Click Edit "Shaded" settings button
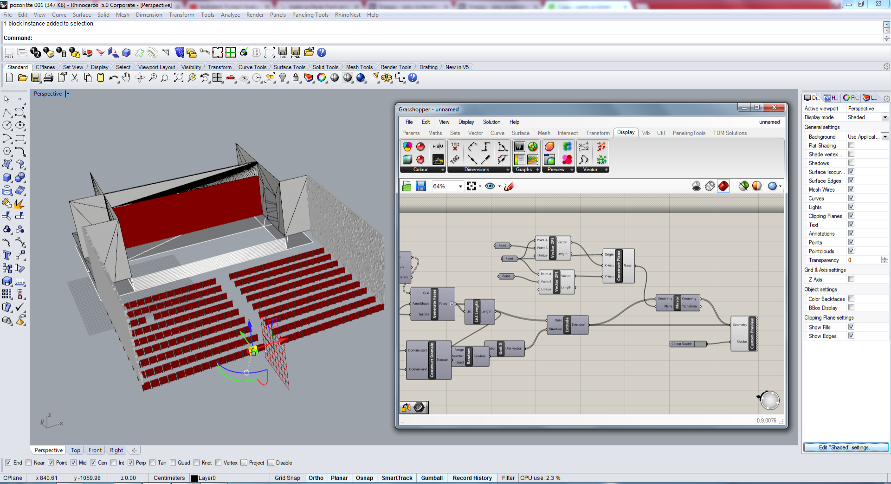Image resolution: width=891 pixels, height=484 pixels. click(846, 447)
